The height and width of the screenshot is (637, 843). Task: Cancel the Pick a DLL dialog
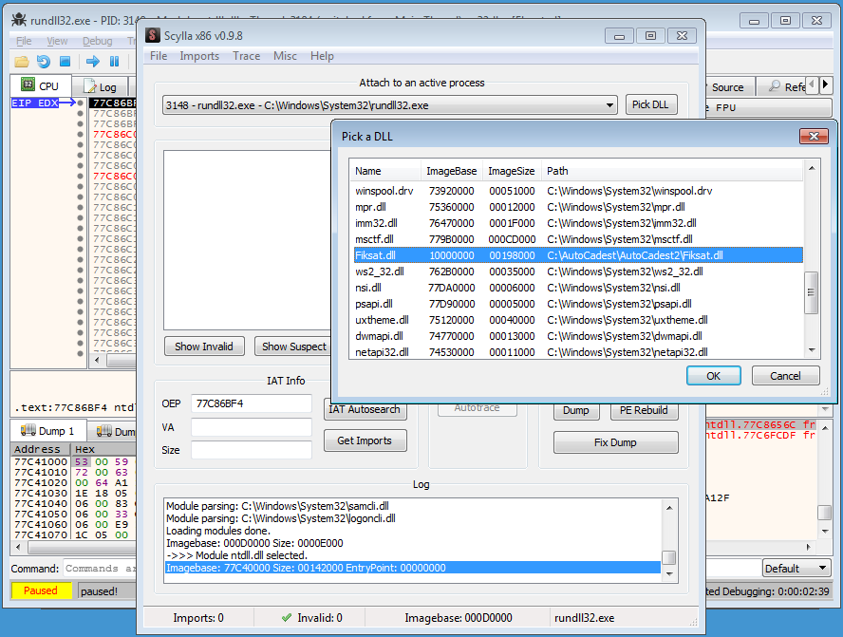pos(785,376)
